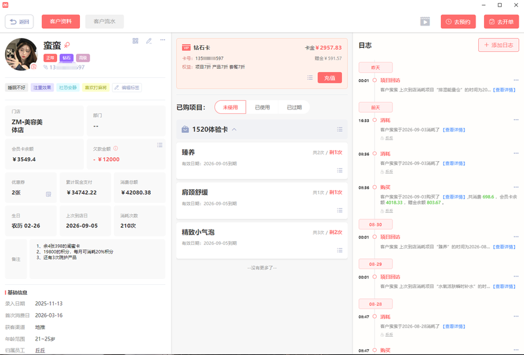Open the list icon for 精致小气泡 item
Screen dimensions: 524x355
(339, 250)
